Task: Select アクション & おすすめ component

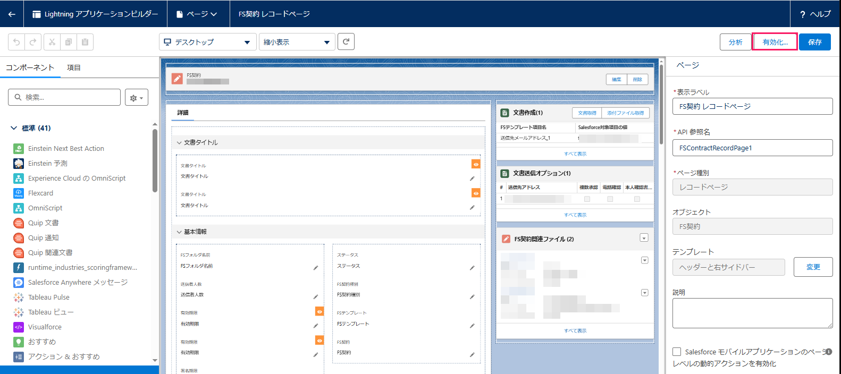Action: [56, 356]
